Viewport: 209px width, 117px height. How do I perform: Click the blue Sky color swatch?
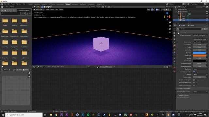(x=200, y=53)
